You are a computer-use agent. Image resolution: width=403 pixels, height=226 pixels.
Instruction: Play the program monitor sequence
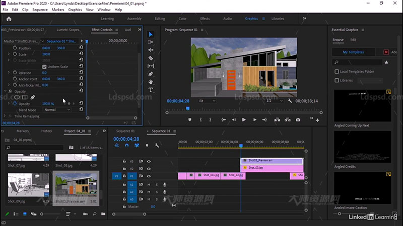coord(244,120)
